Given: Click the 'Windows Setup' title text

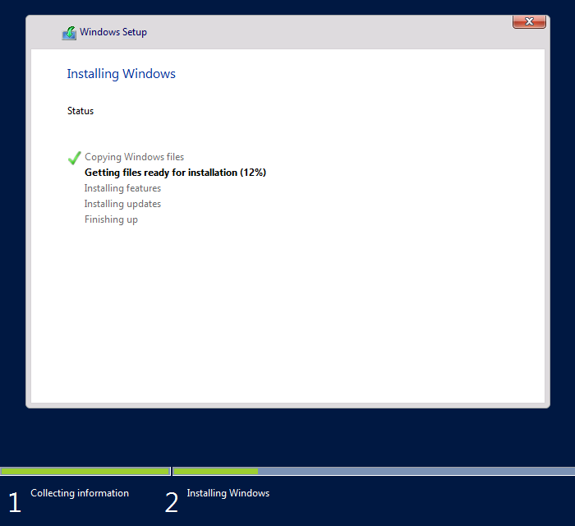Looking at the screenshot, I should (113, 32).
